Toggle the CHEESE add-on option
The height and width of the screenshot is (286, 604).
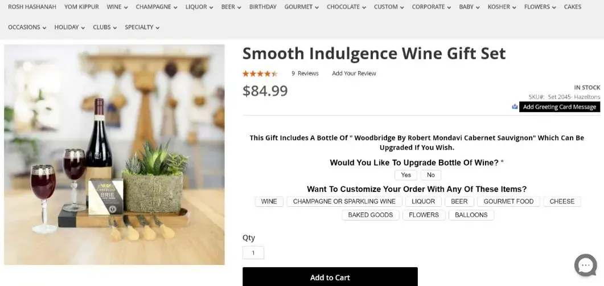click(x=562, y=202)
